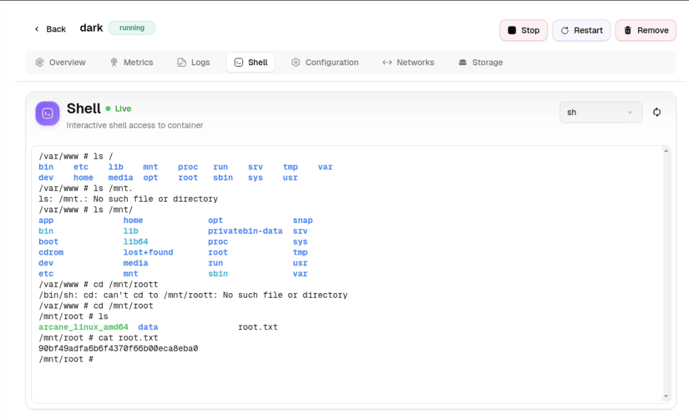Click the arcane_linux_amd64 entry
The image size is (689, 420).
pyautogui.click(x=83, y=327)
